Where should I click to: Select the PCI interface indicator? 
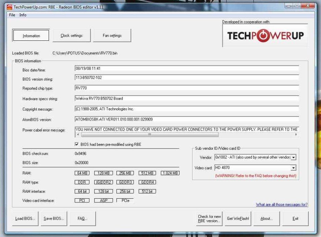[82, 201]
